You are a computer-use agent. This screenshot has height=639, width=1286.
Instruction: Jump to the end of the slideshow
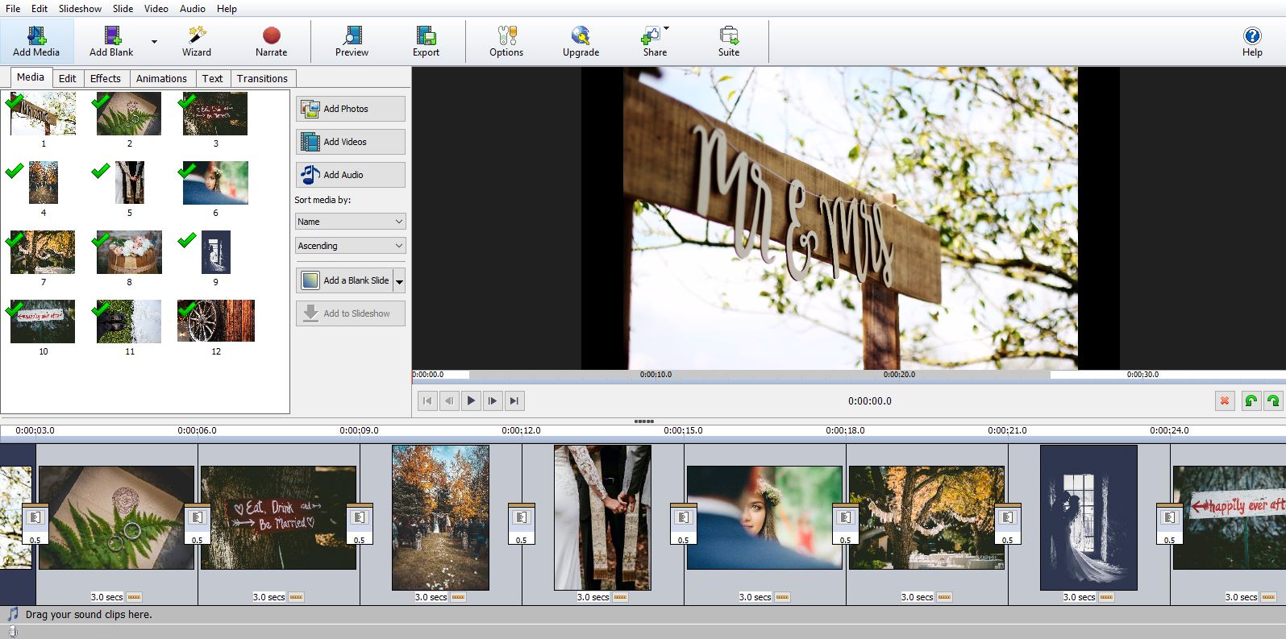[514, 400]
